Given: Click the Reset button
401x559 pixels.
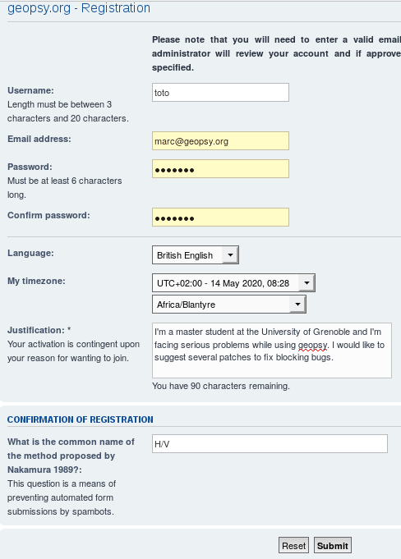Looking at the screenshot, I should click(293, 545).
